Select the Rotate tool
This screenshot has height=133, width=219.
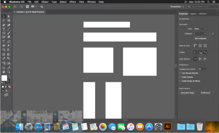tap(4, 42)
